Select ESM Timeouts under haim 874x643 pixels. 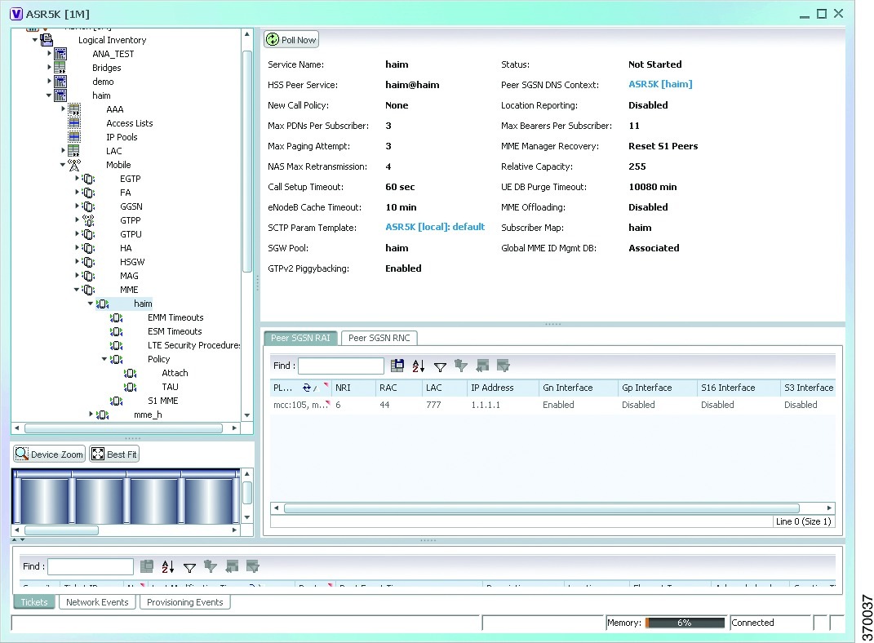(x=175, y=331)
